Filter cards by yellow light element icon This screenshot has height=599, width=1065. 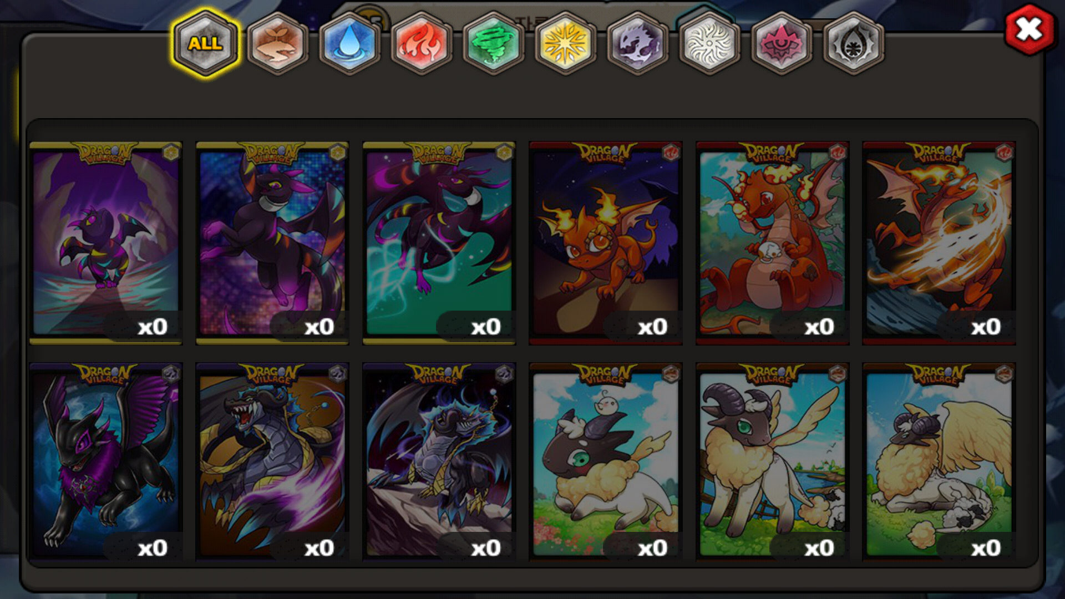565,43
